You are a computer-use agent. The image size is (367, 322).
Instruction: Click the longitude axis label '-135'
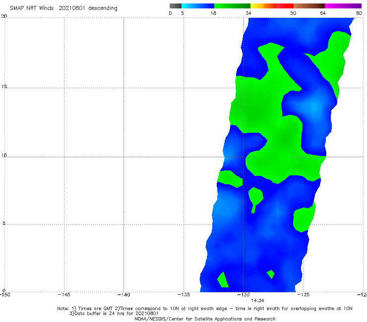(x=183, y=295)
